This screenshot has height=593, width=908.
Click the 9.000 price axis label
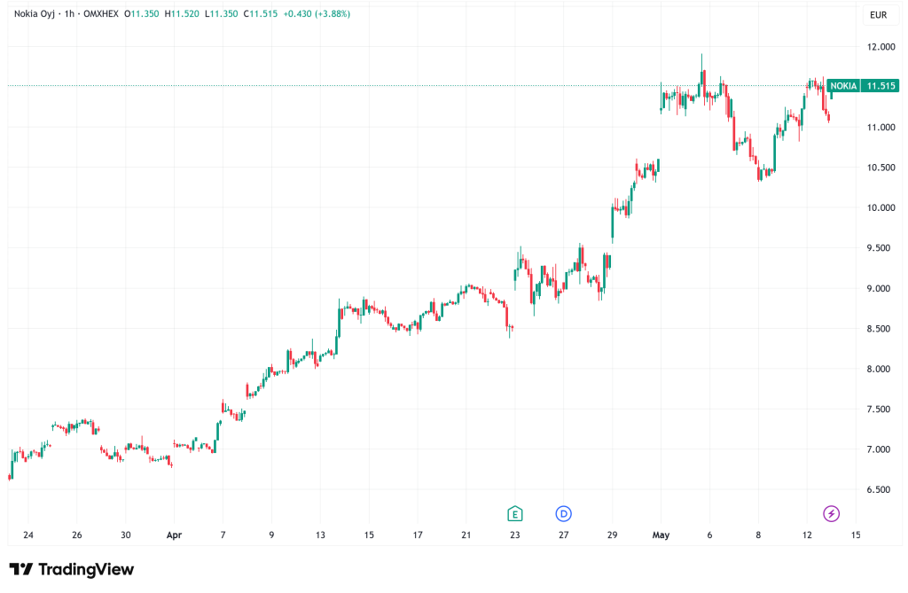[x=881, y=288]
